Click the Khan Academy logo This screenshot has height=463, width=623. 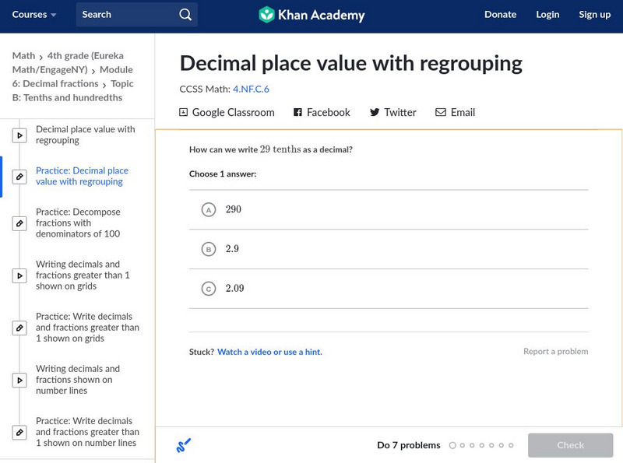tap(311, 15)
